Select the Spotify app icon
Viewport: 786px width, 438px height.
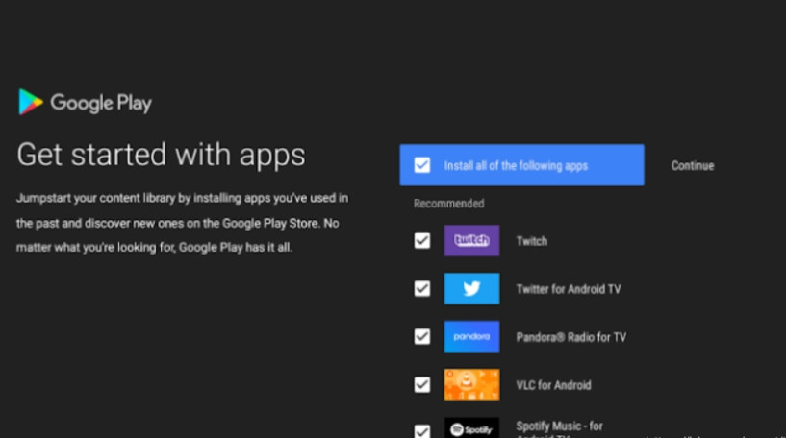[471, 428]
